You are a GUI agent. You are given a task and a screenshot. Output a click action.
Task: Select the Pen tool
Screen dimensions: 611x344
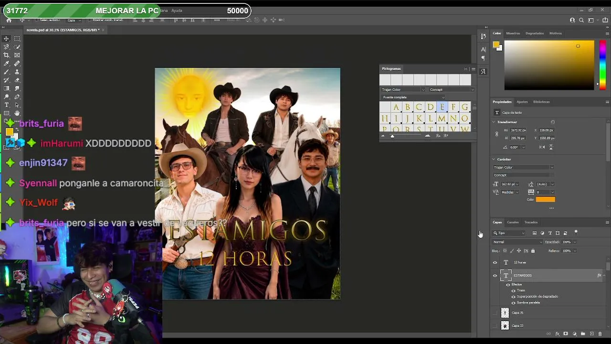click(17, 97)
